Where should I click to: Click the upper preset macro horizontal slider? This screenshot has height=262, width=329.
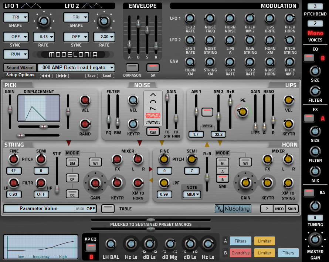coord(151,220)
